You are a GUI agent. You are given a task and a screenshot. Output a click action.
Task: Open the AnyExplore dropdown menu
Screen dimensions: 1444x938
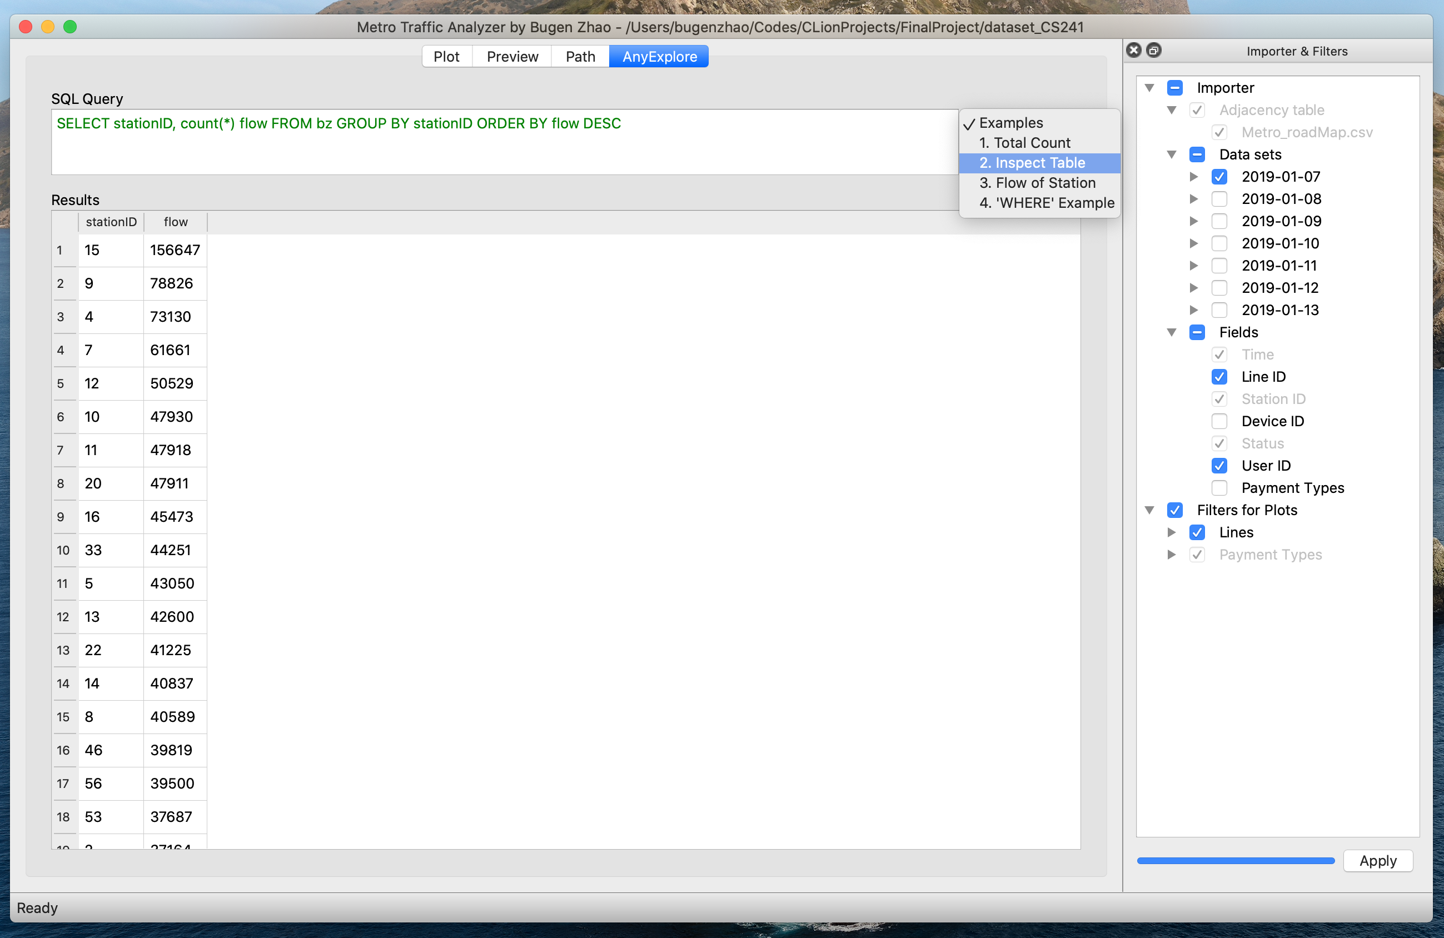pyautogui.click(x=660, y=57)
